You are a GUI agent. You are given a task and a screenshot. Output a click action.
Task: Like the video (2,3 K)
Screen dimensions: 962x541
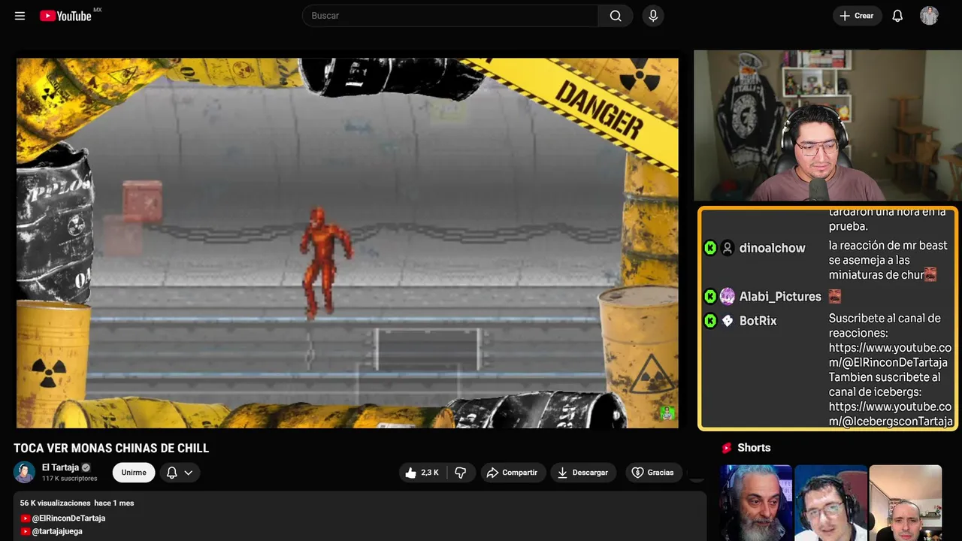tap(422, 473)
